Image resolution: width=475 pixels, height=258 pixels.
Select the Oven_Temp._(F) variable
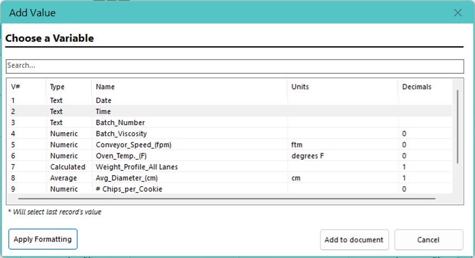click(229, 156)
